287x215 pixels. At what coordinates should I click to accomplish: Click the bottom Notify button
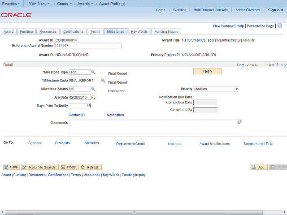pyautogui.click(x=69, y=167)
